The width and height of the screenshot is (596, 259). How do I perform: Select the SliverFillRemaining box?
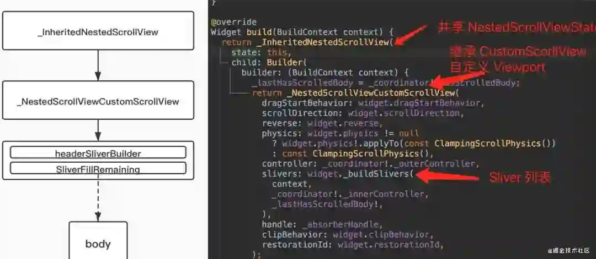98,168
